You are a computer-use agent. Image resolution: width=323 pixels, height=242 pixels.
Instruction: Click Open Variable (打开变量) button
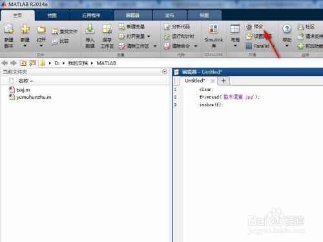pos(132,36)
